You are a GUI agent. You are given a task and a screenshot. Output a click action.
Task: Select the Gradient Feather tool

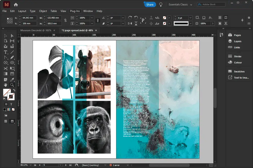(12, 74)
